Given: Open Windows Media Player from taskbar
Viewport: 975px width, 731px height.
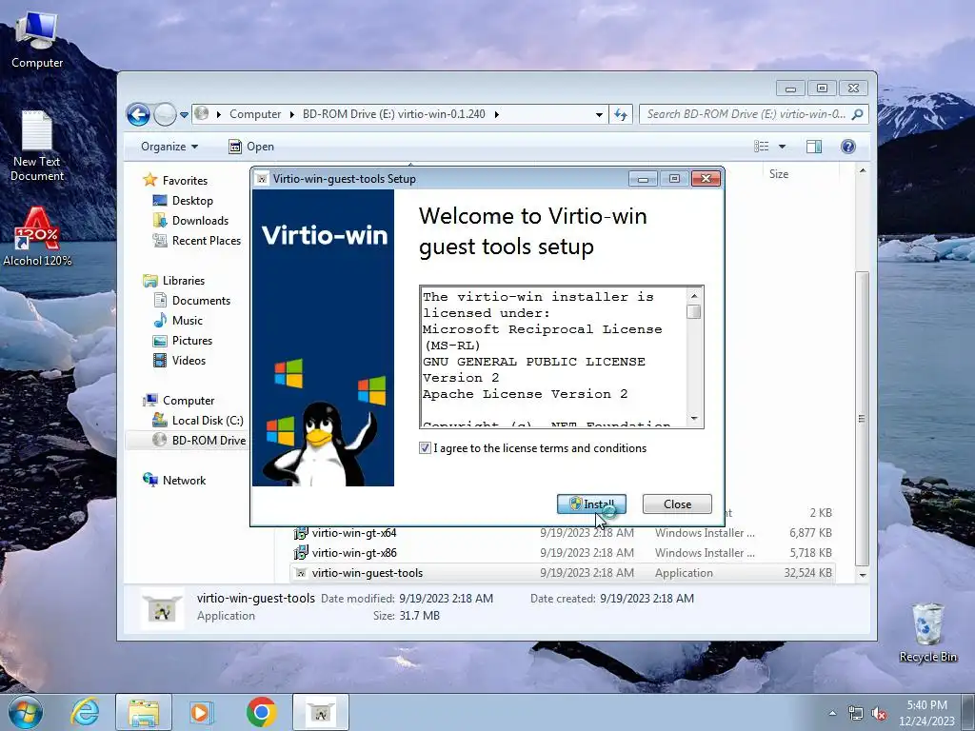Looking at the screenshot, I should click(201, 712).
